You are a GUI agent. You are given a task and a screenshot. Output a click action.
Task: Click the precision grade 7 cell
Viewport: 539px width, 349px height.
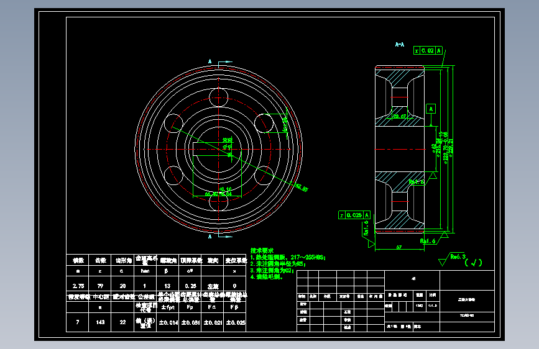(x=78, y=322)
